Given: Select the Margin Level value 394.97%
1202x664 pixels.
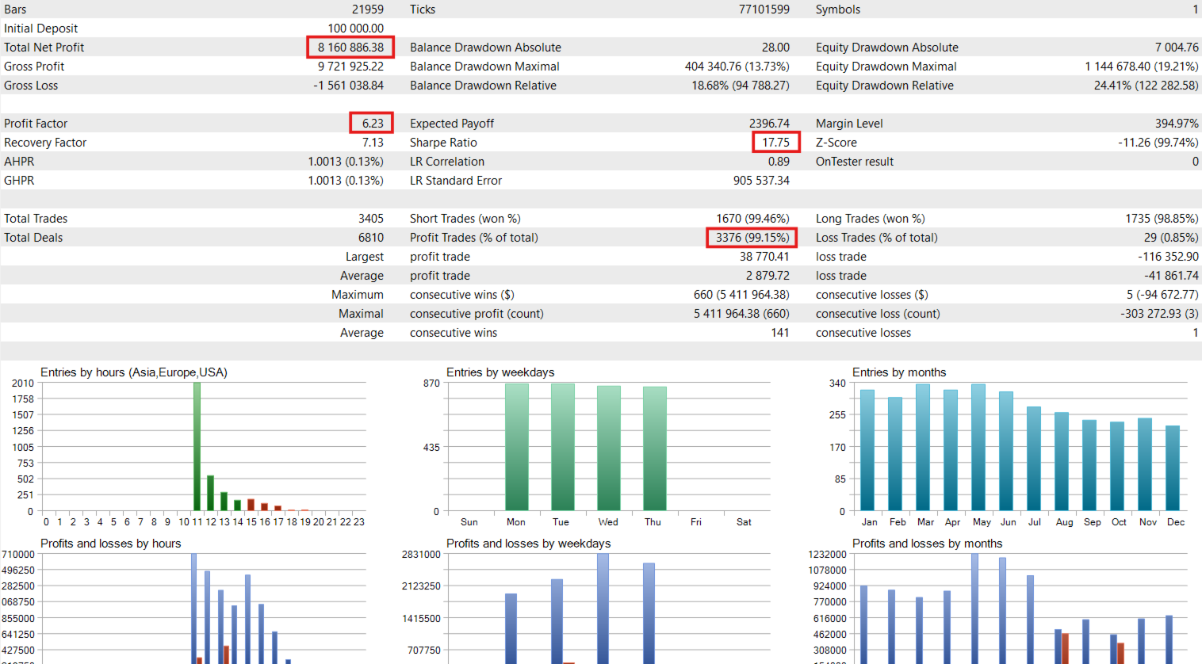Looking at the screenshot, I should (1177, 124).
